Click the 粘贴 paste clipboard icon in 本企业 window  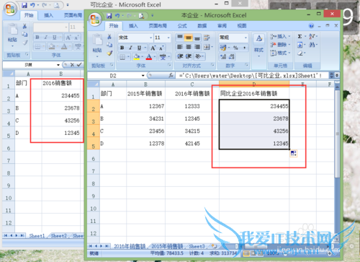click(97, 40)
